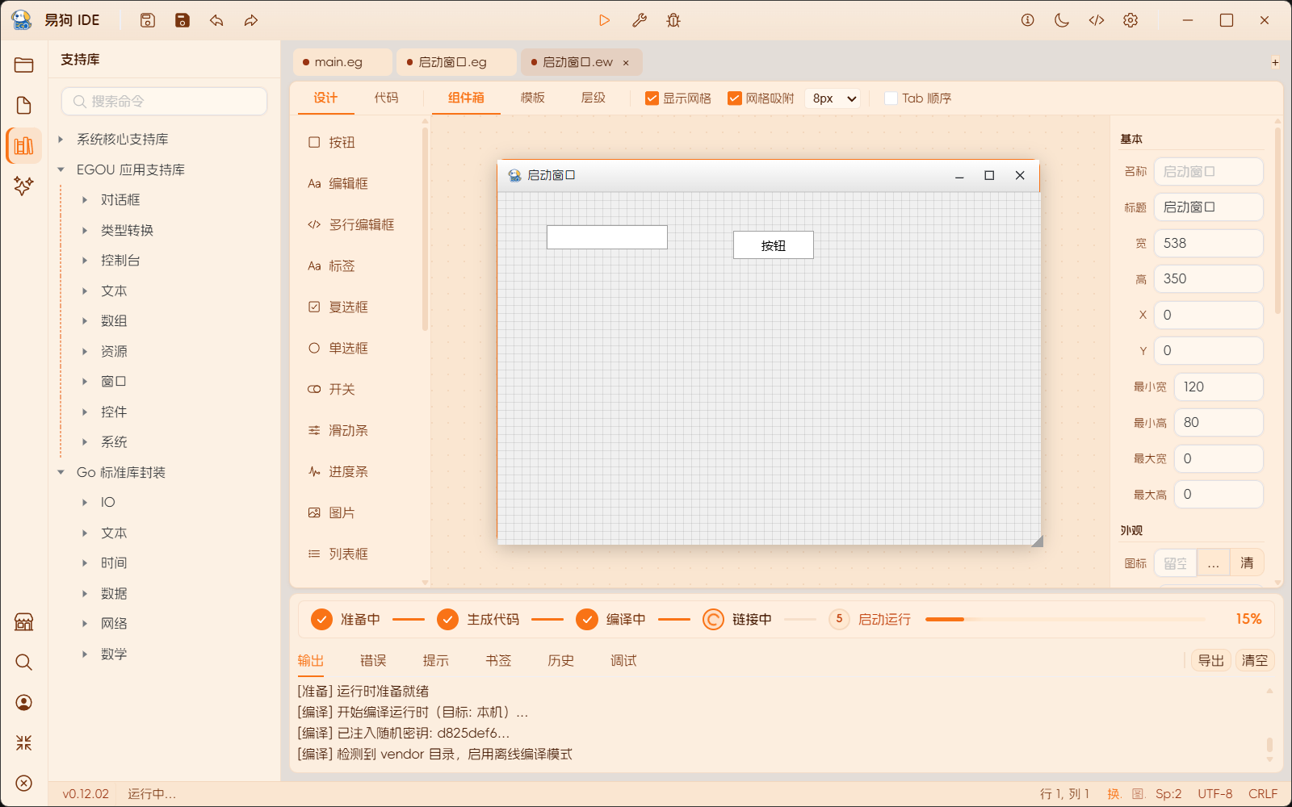
Task: Expand the 控制台 tree node
Action: (x=85, y=261)
